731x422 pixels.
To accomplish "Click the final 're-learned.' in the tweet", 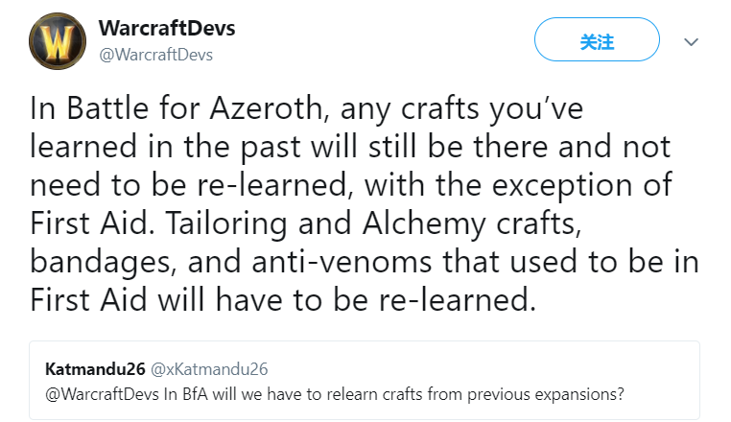I will [x=458, y=299].
